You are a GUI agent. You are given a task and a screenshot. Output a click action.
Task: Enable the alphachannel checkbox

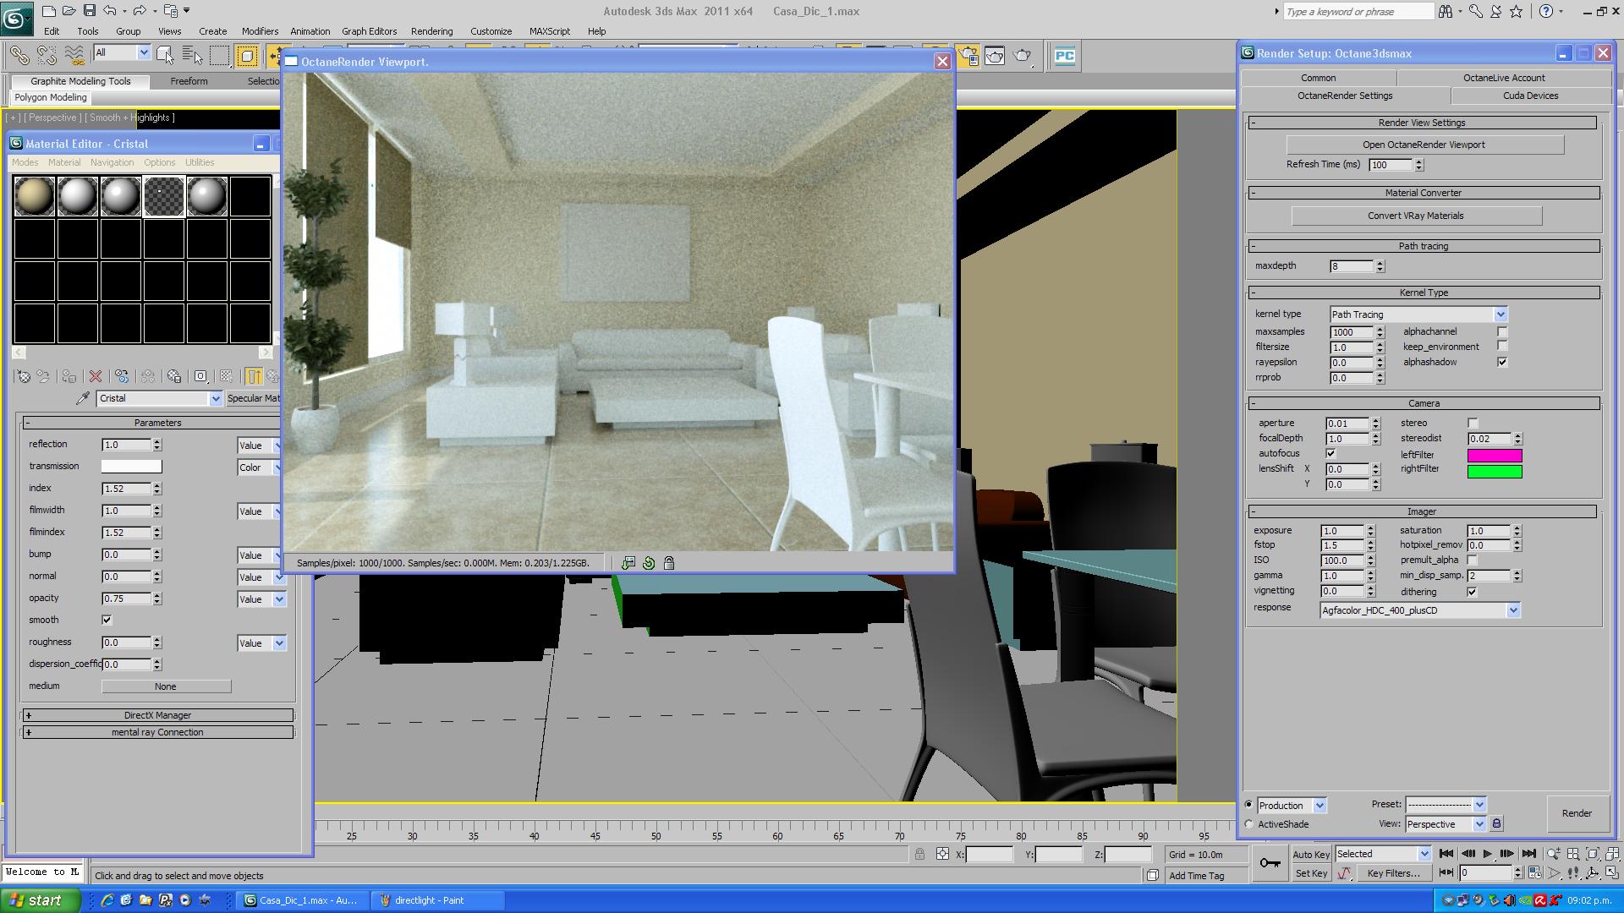1502,332
